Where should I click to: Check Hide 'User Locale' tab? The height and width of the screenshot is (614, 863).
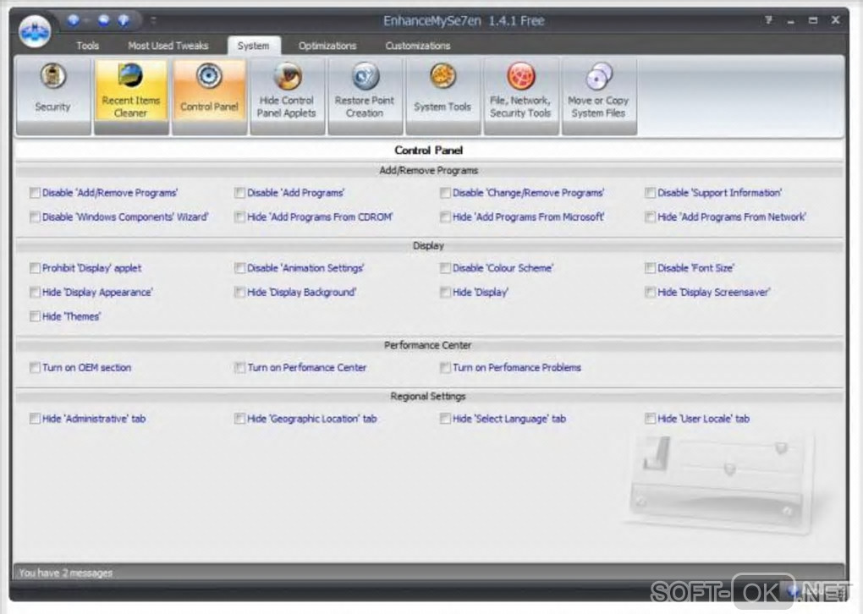pos(650,419)
